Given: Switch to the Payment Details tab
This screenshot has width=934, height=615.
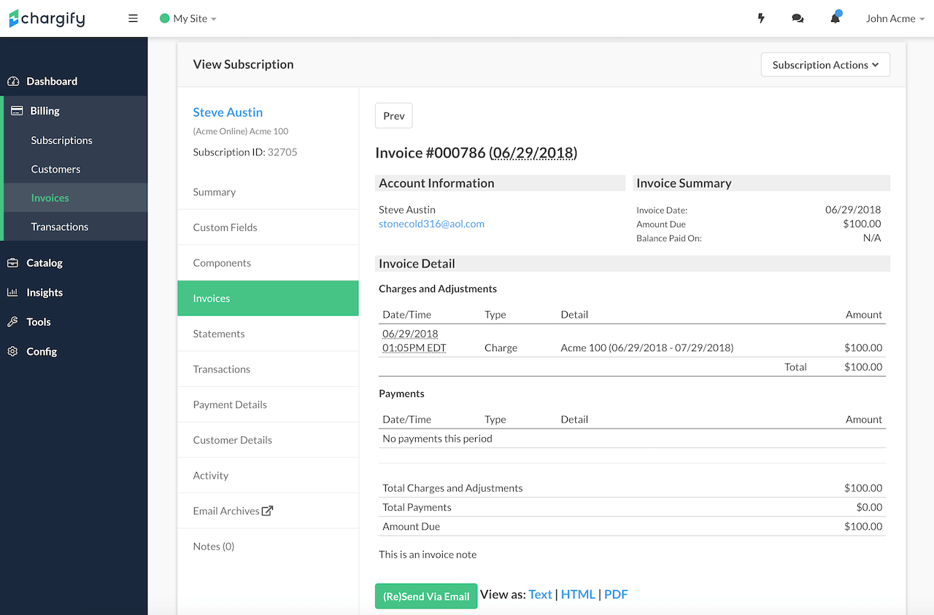Looking at the screenshot, I should tap(268, 404).
